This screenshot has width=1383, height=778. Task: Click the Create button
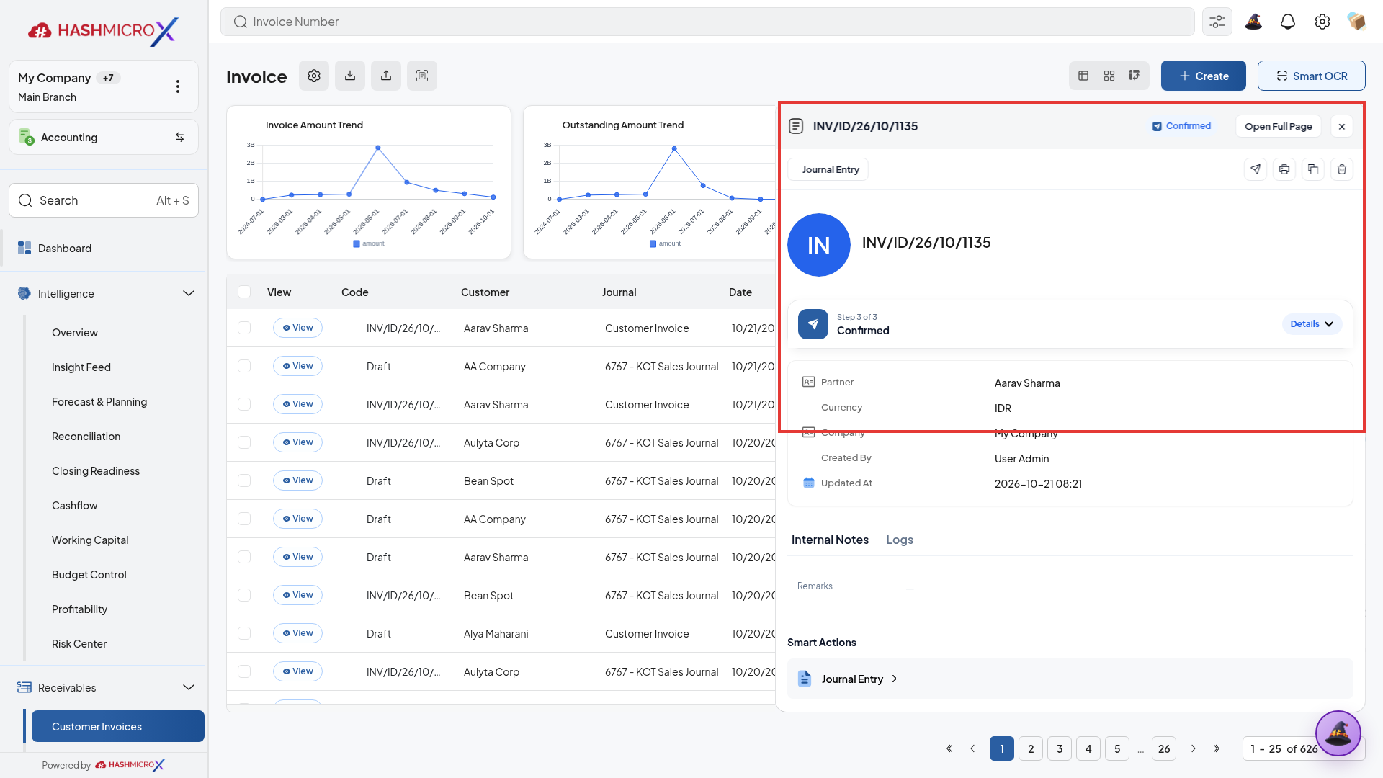1204,76
